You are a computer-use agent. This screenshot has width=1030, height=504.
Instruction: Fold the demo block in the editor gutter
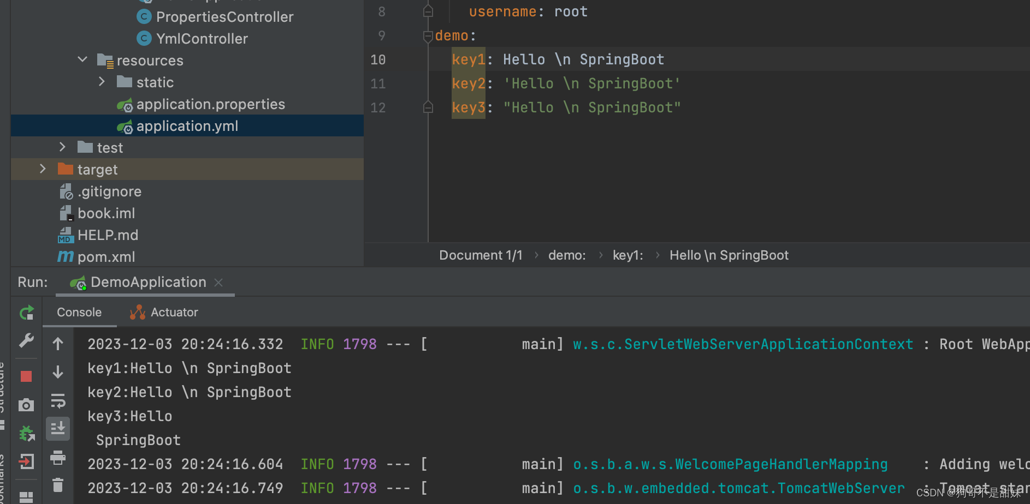coord(428,36)
